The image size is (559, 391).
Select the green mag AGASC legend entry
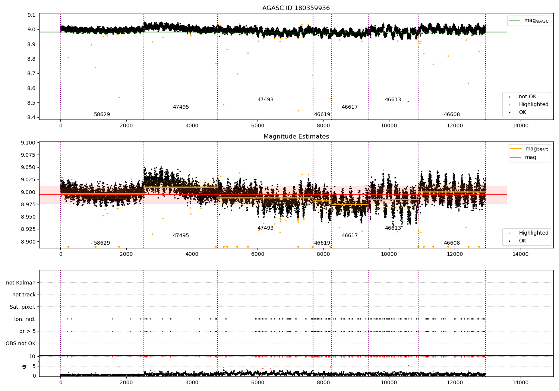click(529, 20)
